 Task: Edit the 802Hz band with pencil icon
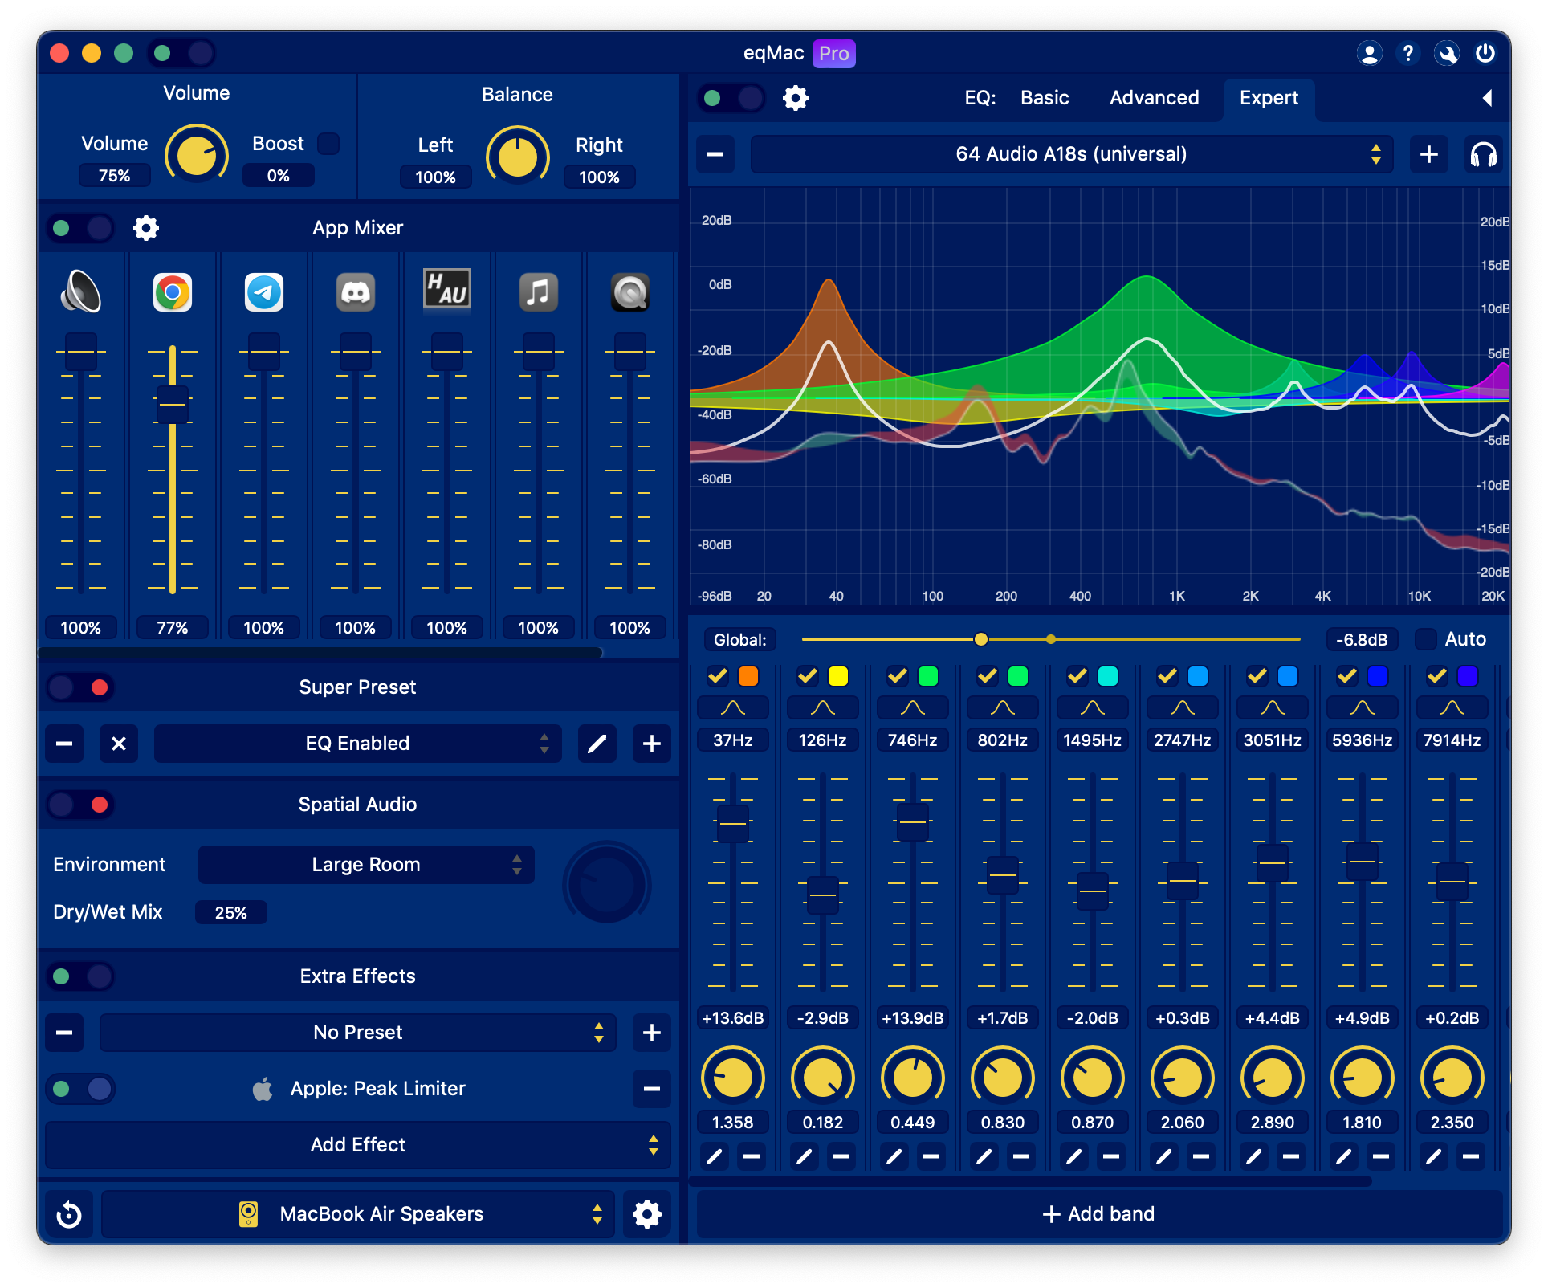pyautogui.click(x=984, y=1156)
